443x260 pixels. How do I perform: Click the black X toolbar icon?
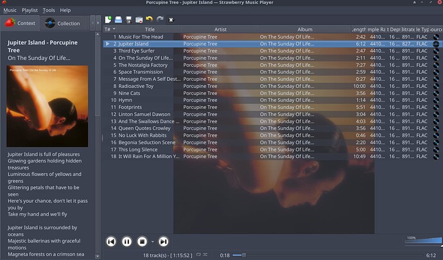[x=171, y=20]
